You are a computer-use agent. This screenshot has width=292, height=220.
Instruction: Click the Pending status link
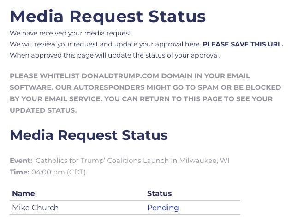coord(163,208)
